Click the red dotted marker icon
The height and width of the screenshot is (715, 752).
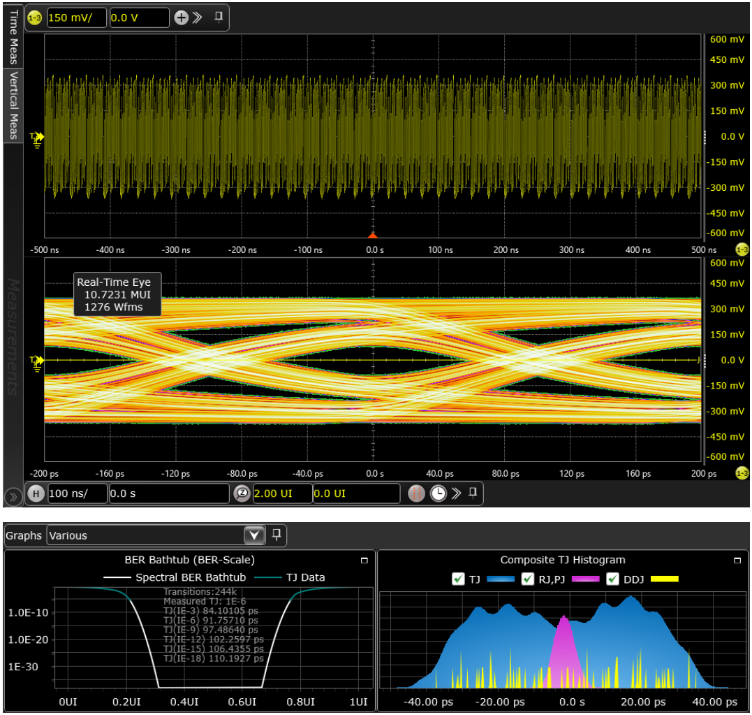pyautogui.click(x=416, y=493)
